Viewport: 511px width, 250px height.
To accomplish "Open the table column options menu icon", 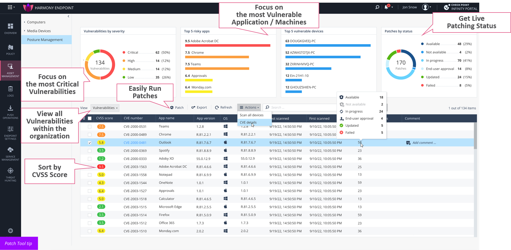I will pos(84,118).
